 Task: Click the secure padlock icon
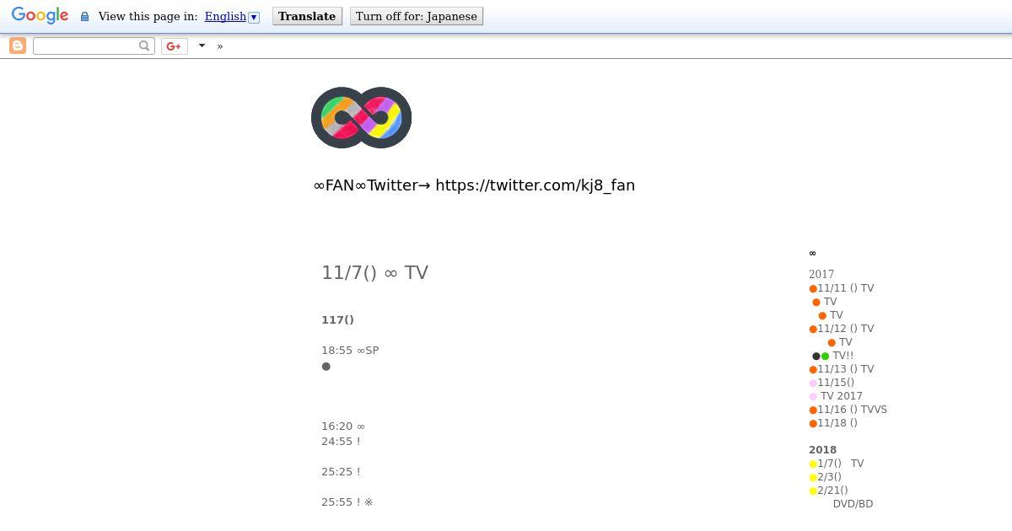tap(84, 17)
